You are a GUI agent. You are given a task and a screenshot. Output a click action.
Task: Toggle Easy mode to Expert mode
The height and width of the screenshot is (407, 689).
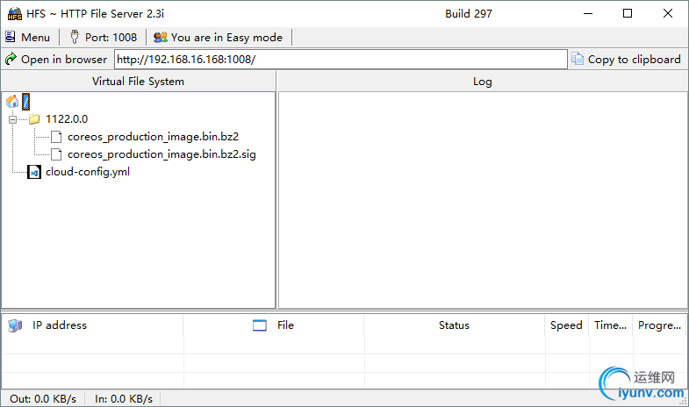point(219,38)
